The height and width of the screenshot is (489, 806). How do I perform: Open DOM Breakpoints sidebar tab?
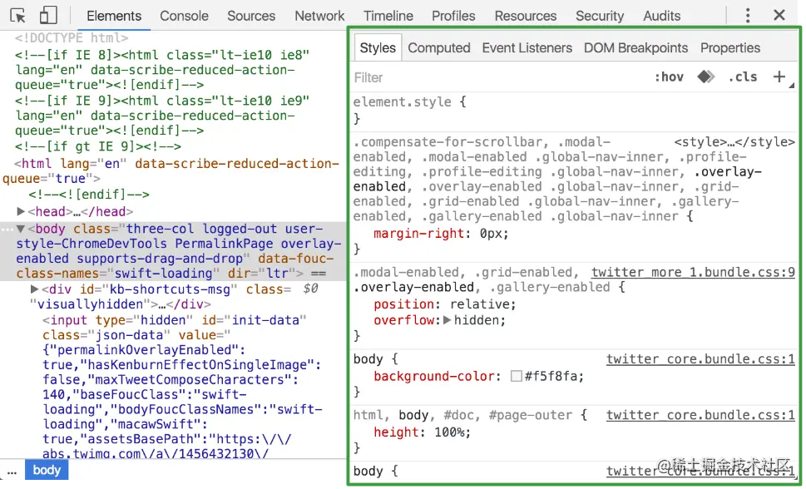point(635,48)
